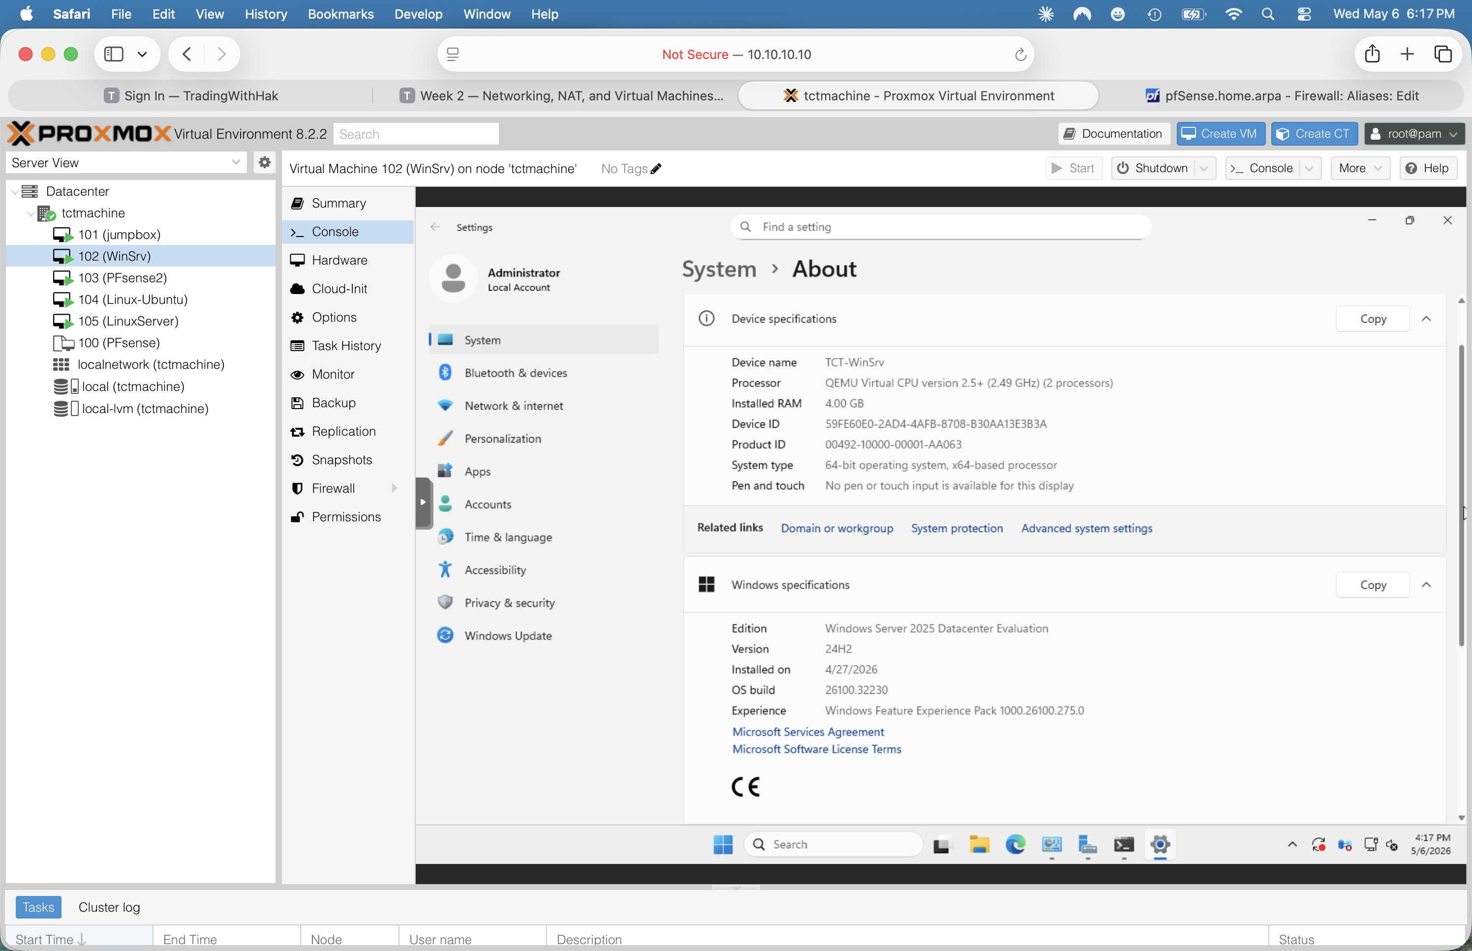Open macOS Spotlight search
The image size is (1472, 951).
point(1267,14)
